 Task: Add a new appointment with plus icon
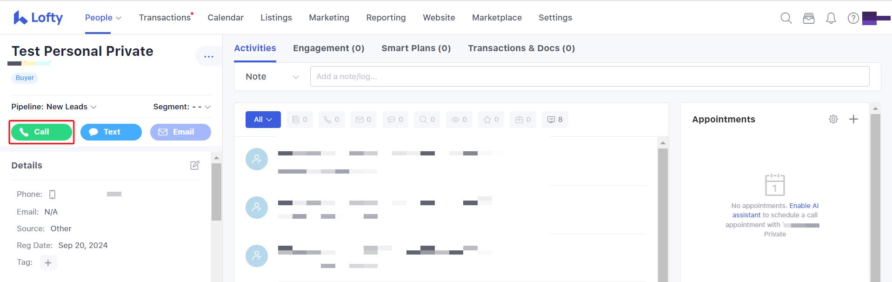pyautogui.click(x=853, y=119)
